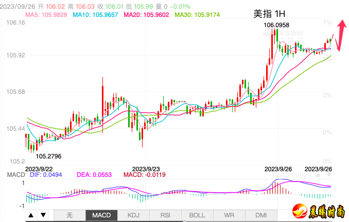Screen dimensions: 349x222
Task: Click the 美指 1H chart title
Action: pyautogui.click(x=269, y=14)
